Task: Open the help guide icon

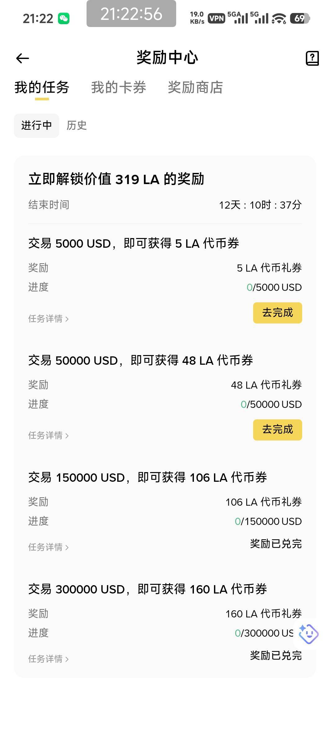Action: (x=312, y=58)
